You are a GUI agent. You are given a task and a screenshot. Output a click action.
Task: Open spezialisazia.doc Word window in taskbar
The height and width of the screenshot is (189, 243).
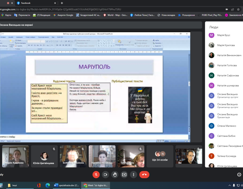click(67, 185)
